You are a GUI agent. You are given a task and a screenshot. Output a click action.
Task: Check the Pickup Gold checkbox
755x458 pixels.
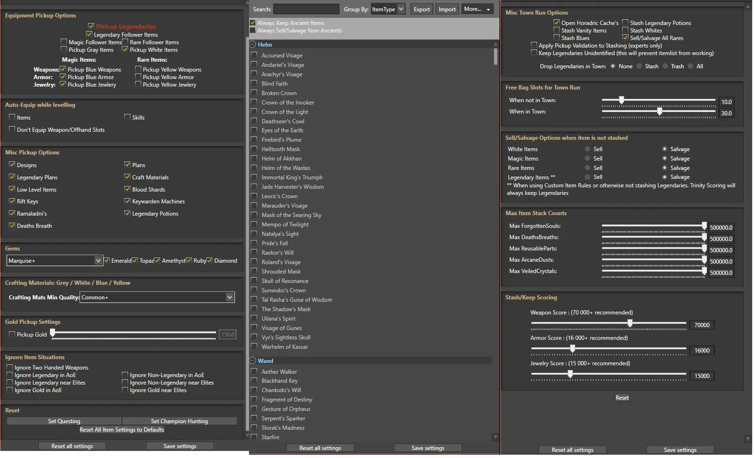[12, 335]
